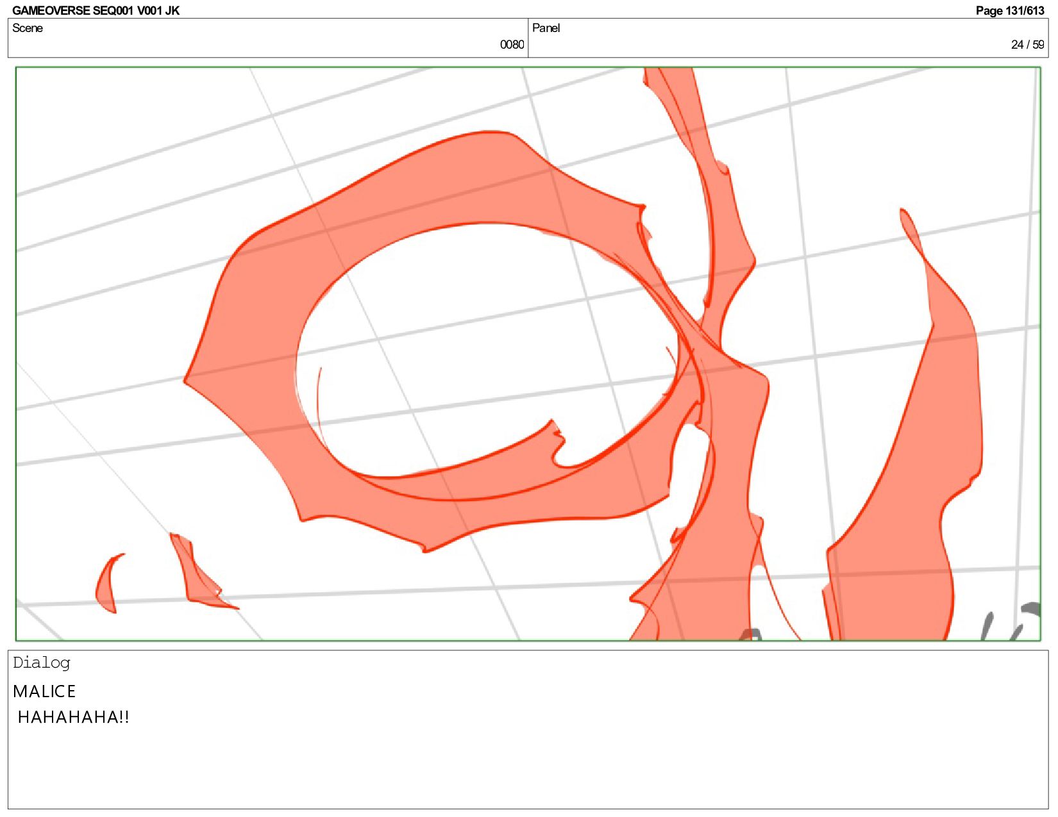The image size is (1058, 817).
Task: Click the character name 'MALICE'
Action: (44, 691)
